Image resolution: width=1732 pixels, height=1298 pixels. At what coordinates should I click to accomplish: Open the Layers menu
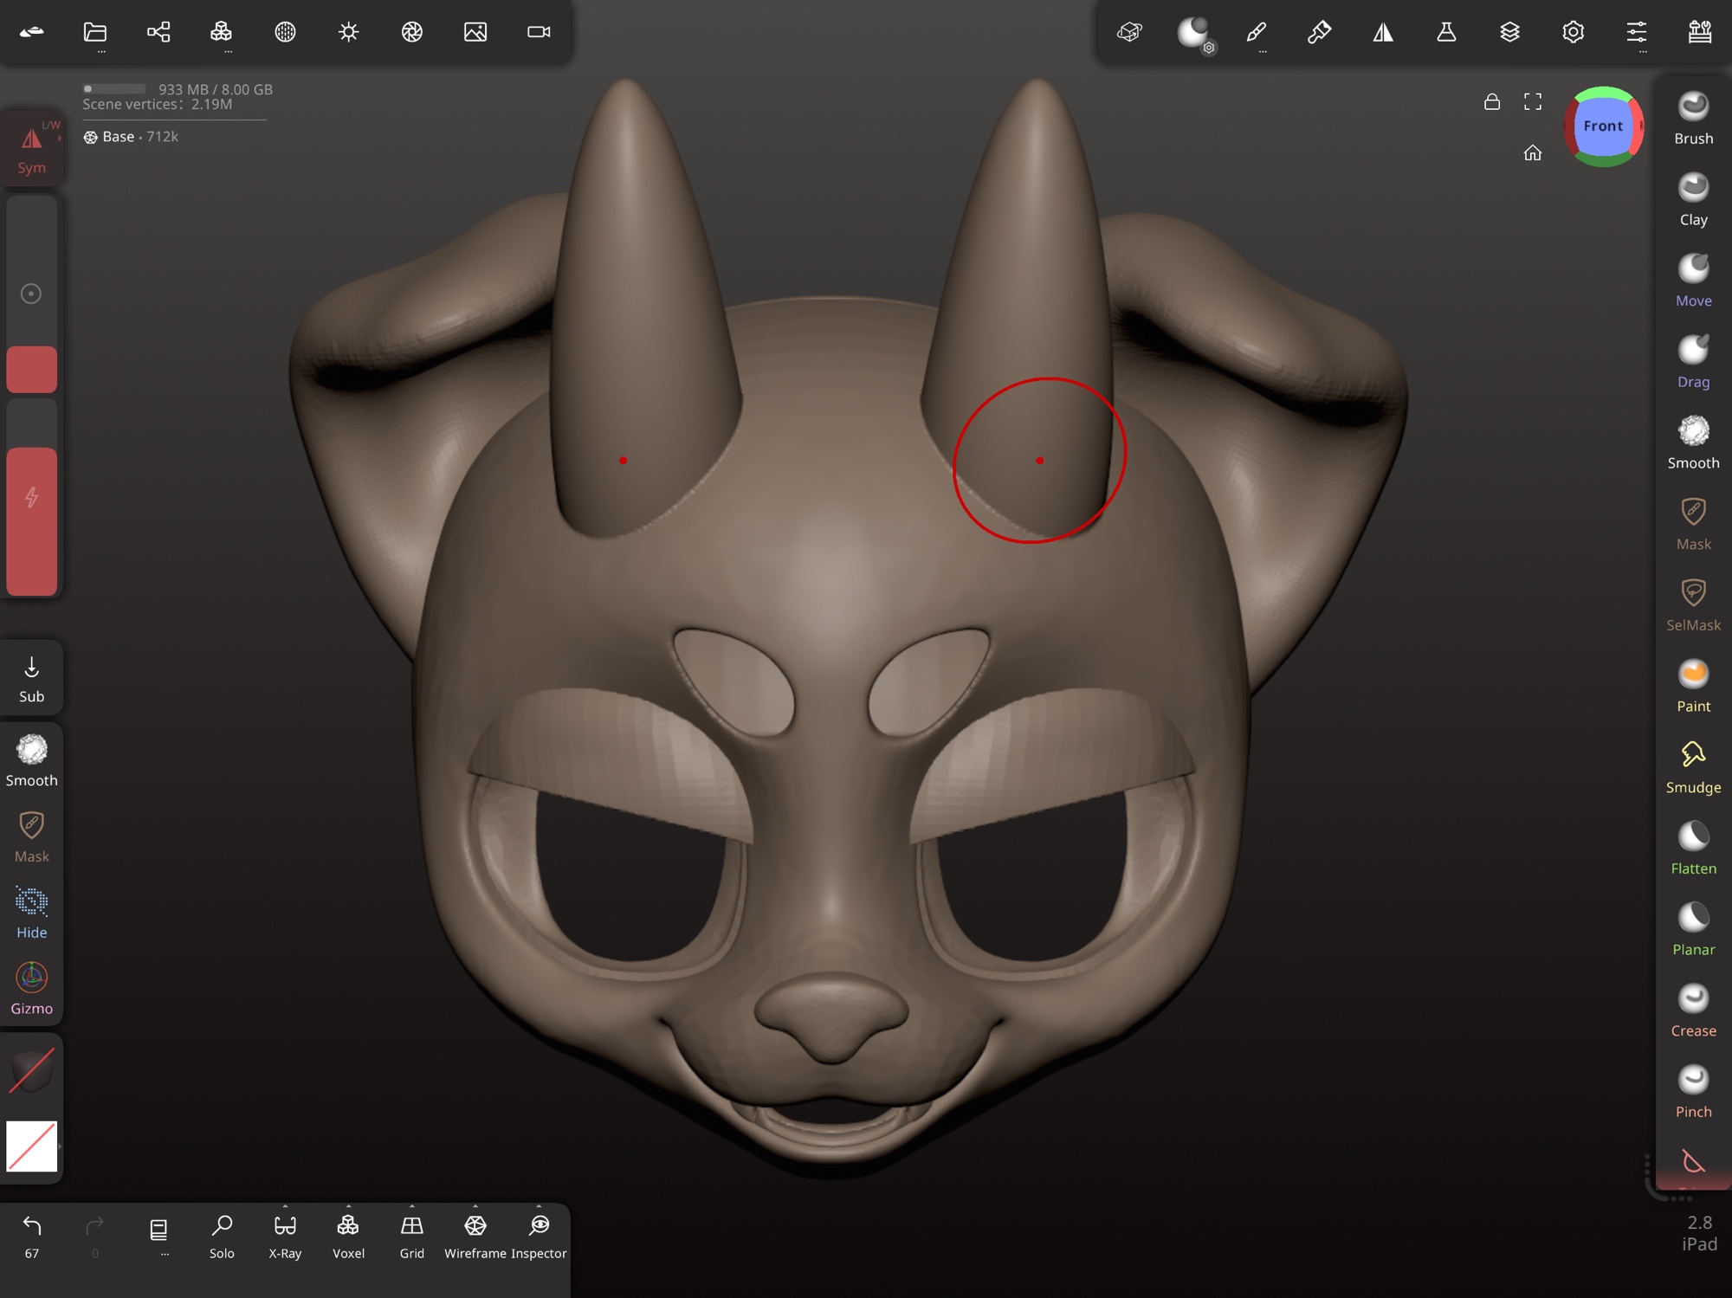click(1509, 33)
